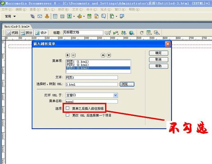The width and height of the screenshot is (212, 164).
Task: Open the 修改 menu
Action: click(64, 9)
